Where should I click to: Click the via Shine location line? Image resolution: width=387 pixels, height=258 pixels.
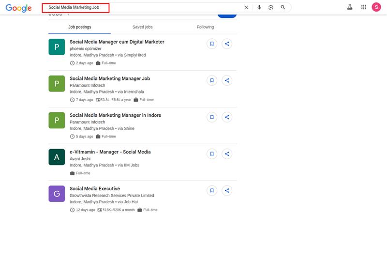point(102,128)
